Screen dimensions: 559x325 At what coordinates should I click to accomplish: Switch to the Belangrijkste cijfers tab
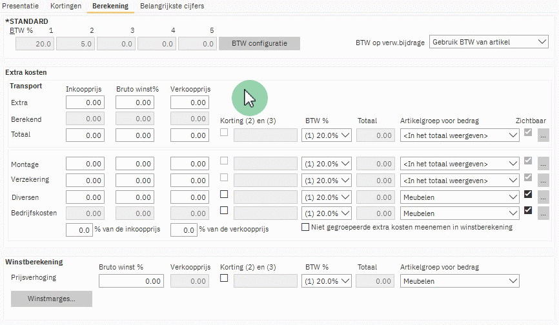pyautogui.click(x=172, y=6)
